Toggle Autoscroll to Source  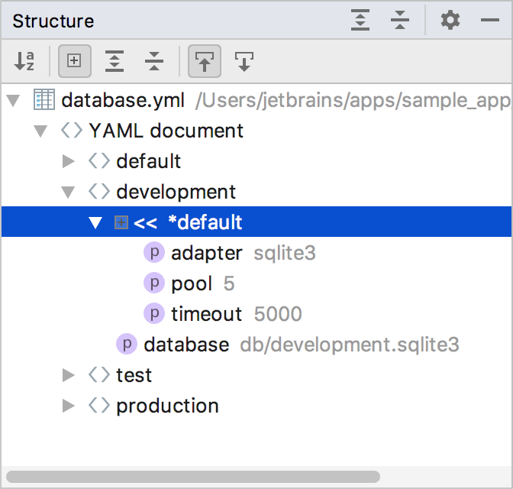205,61
